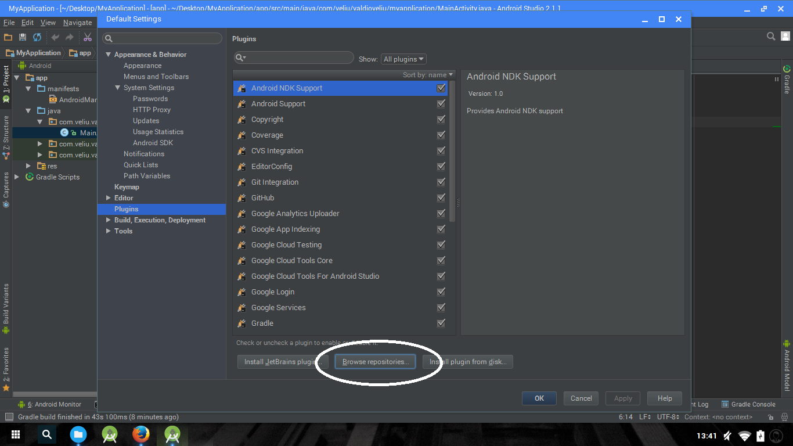
Task: Click the GitHub plugin icon
Action: click(241, 198)
